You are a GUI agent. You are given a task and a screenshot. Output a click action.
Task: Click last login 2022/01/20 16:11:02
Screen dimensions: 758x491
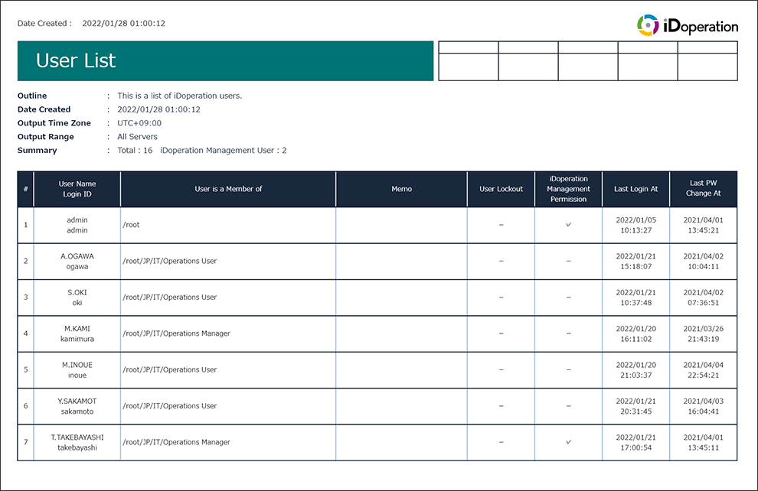[x=635, y=333]
